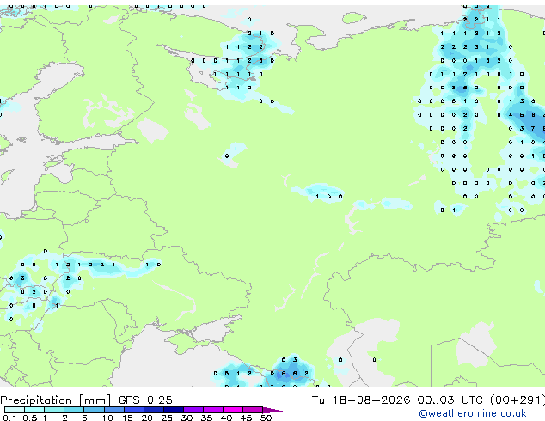
Task: Click the 30 legend scale label
Action: click(187, 418)
